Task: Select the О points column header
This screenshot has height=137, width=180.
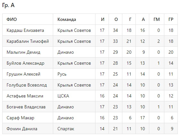Action: point(116,19)
